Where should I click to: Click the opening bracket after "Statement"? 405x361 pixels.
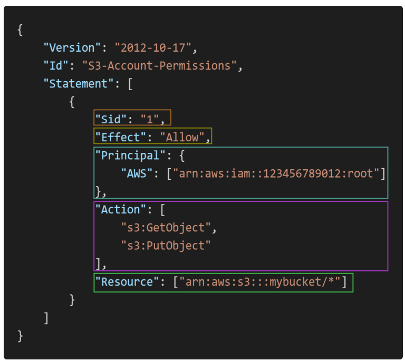pos(130,84)
